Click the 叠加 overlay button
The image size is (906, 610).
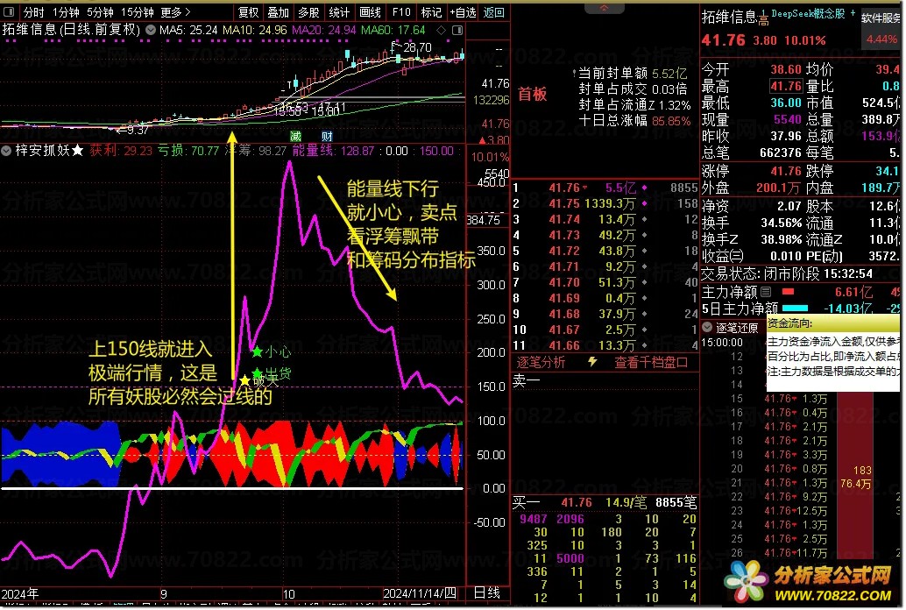[x=278, y=12]
